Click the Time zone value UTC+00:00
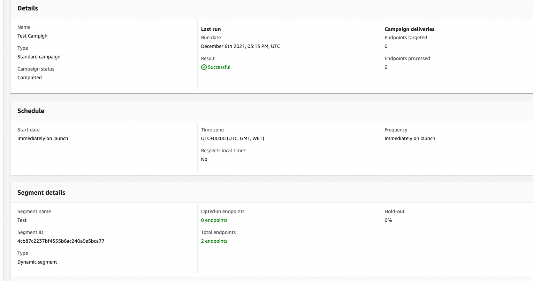This screenshot has height=281, width=533. (x=233, y=138)
